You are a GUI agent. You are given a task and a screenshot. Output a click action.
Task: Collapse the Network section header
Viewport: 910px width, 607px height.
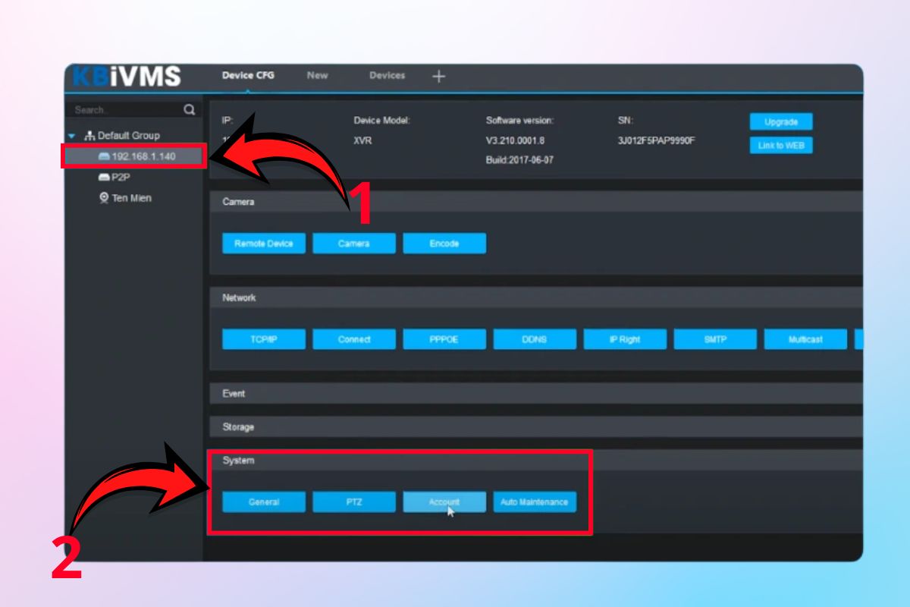coord(536,297)
